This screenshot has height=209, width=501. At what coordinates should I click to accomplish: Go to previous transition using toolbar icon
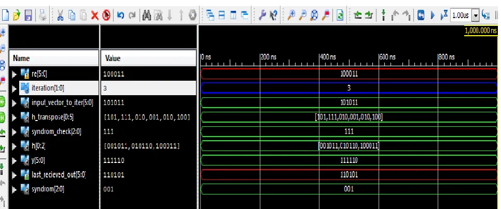coord(358,14)
